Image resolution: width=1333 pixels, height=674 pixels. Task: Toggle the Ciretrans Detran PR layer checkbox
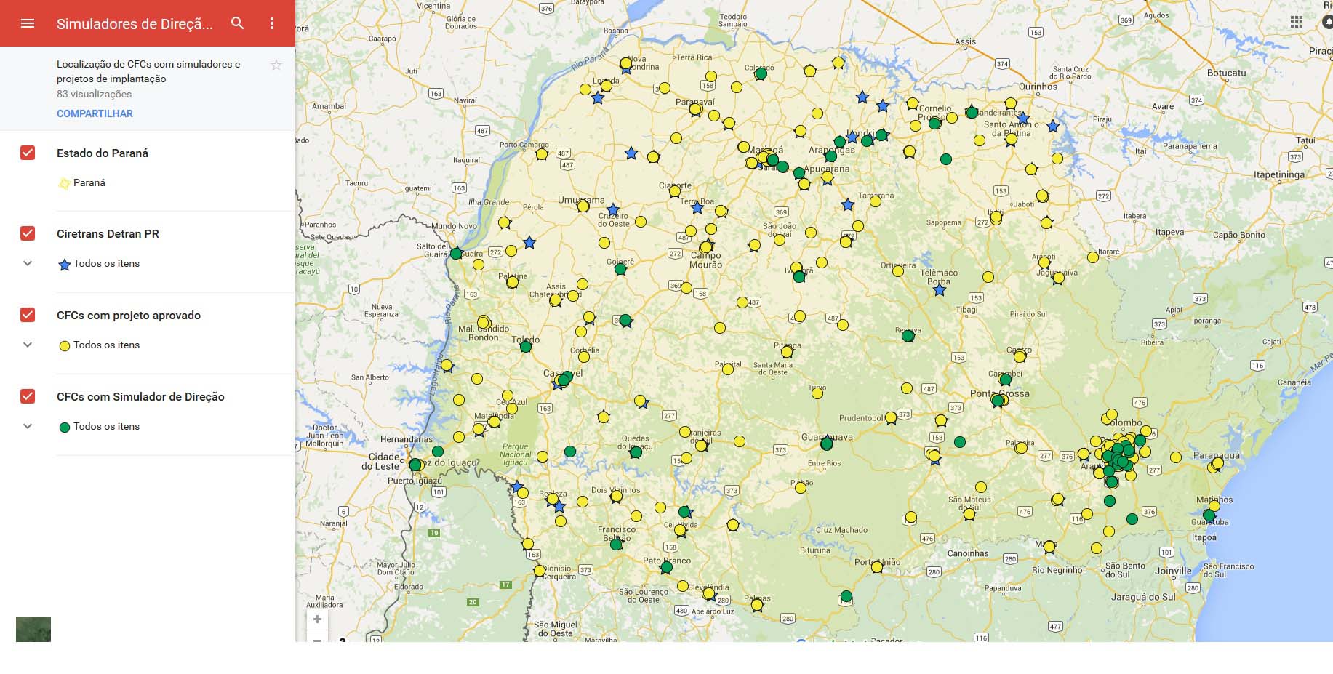(28, 233)
